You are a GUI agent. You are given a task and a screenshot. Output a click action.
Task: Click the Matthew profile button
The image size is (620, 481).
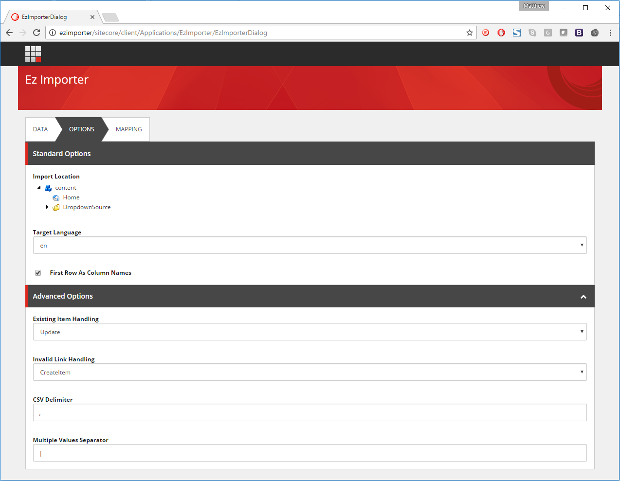pos(534,6)
